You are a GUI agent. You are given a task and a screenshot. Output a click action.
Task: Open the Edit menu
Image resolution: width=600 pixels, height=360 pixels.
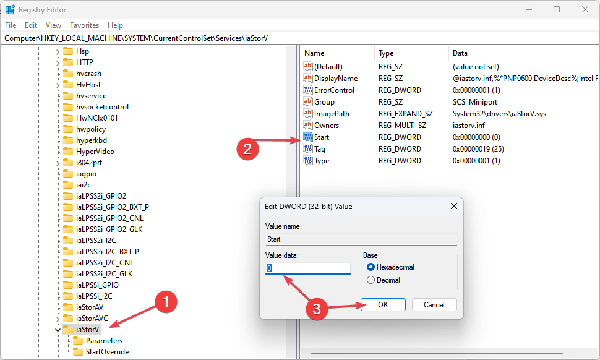click(x=30, y=25)
